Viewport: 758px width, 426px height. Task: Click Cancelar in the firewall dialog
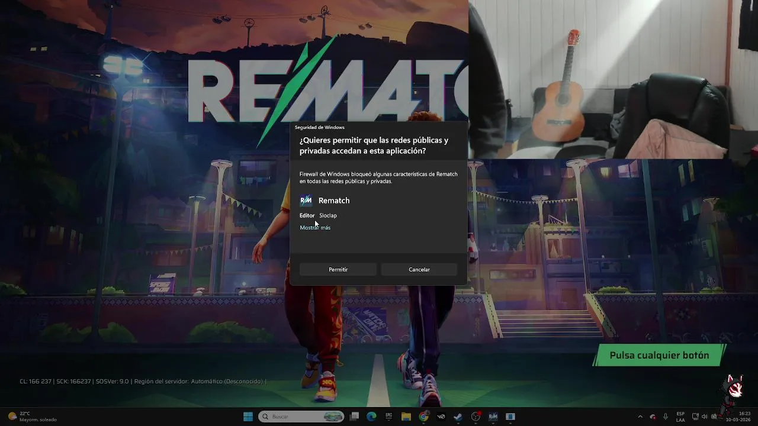[419, 269]
